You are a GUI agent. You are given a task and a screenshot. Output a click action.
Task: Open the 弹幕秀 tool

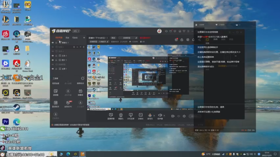tap(80, 92)
